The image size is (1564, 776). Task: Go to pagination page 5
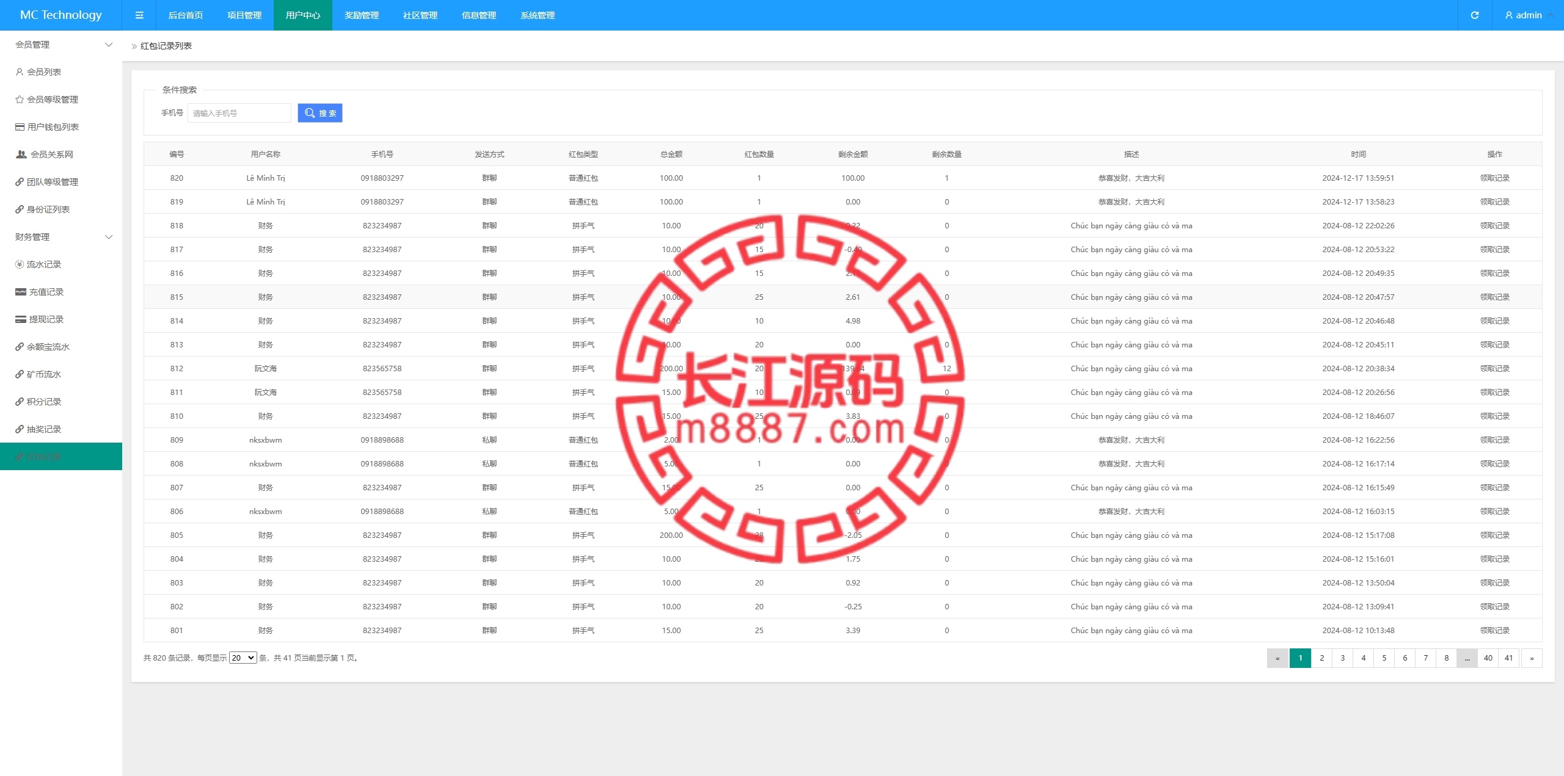pyautogui.click(x=1384, y=658)
